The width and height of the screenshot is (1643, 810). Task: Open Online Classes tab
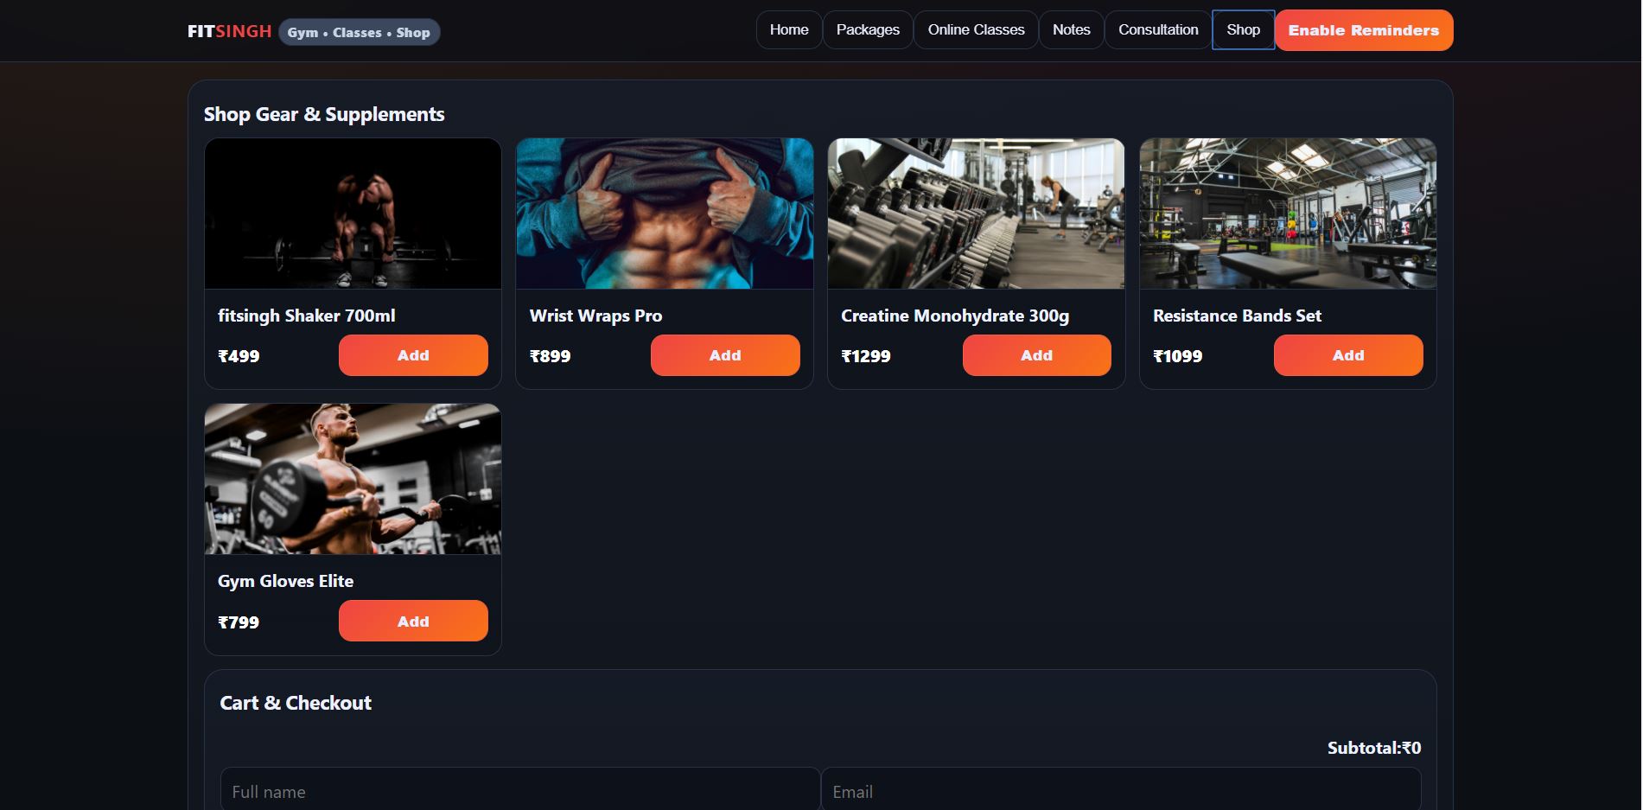coord(975,30)
